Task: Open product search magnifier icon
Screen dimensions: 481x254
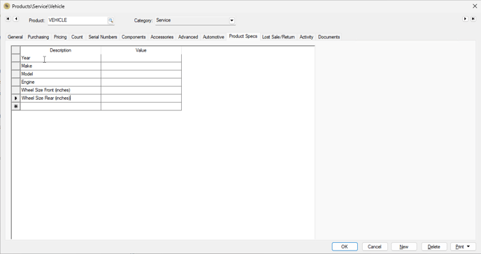Action: coord(110,20)
